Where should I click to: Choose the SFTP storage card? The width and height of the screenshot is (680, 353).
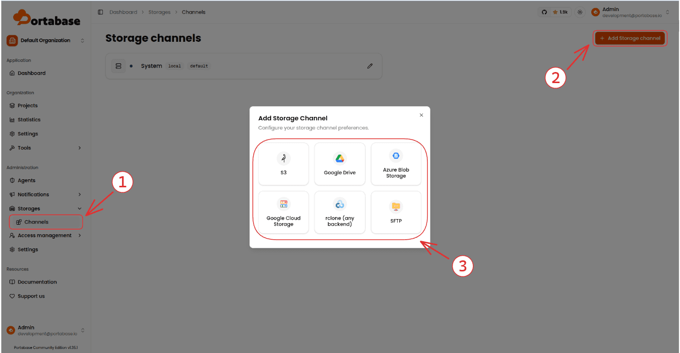[396, 213]
